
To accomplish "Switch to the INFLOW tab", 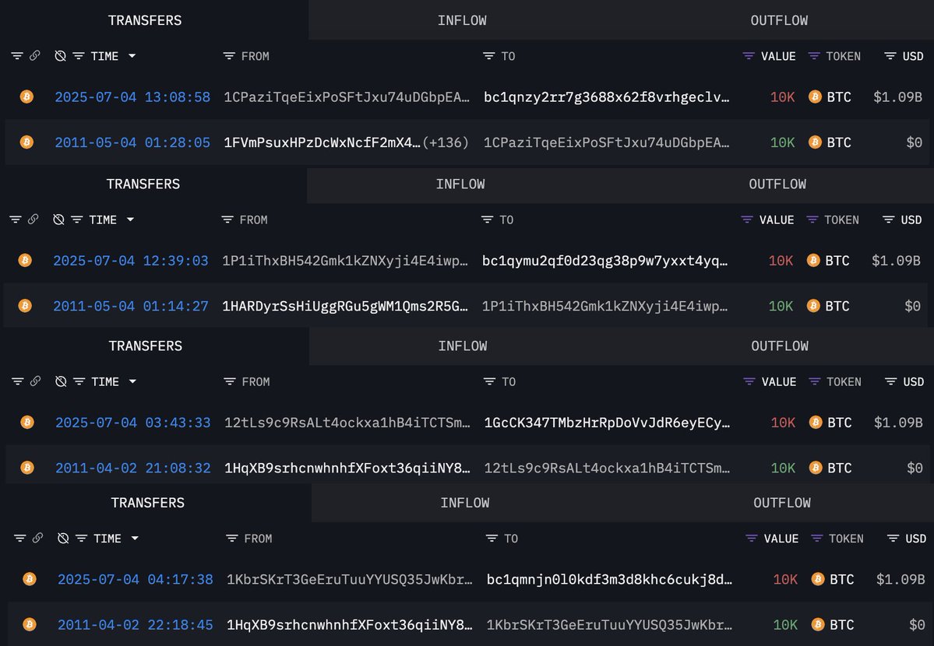I will [462, 19].
